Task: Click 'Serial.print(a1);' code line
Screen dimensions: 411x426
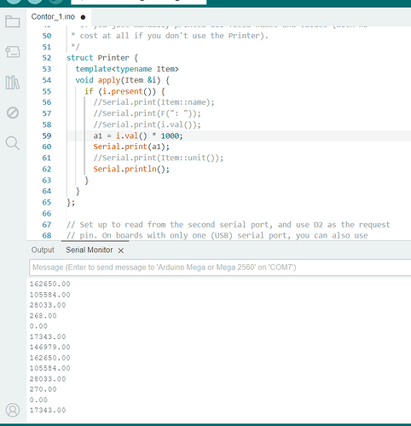Action: [x=131, y=147]
